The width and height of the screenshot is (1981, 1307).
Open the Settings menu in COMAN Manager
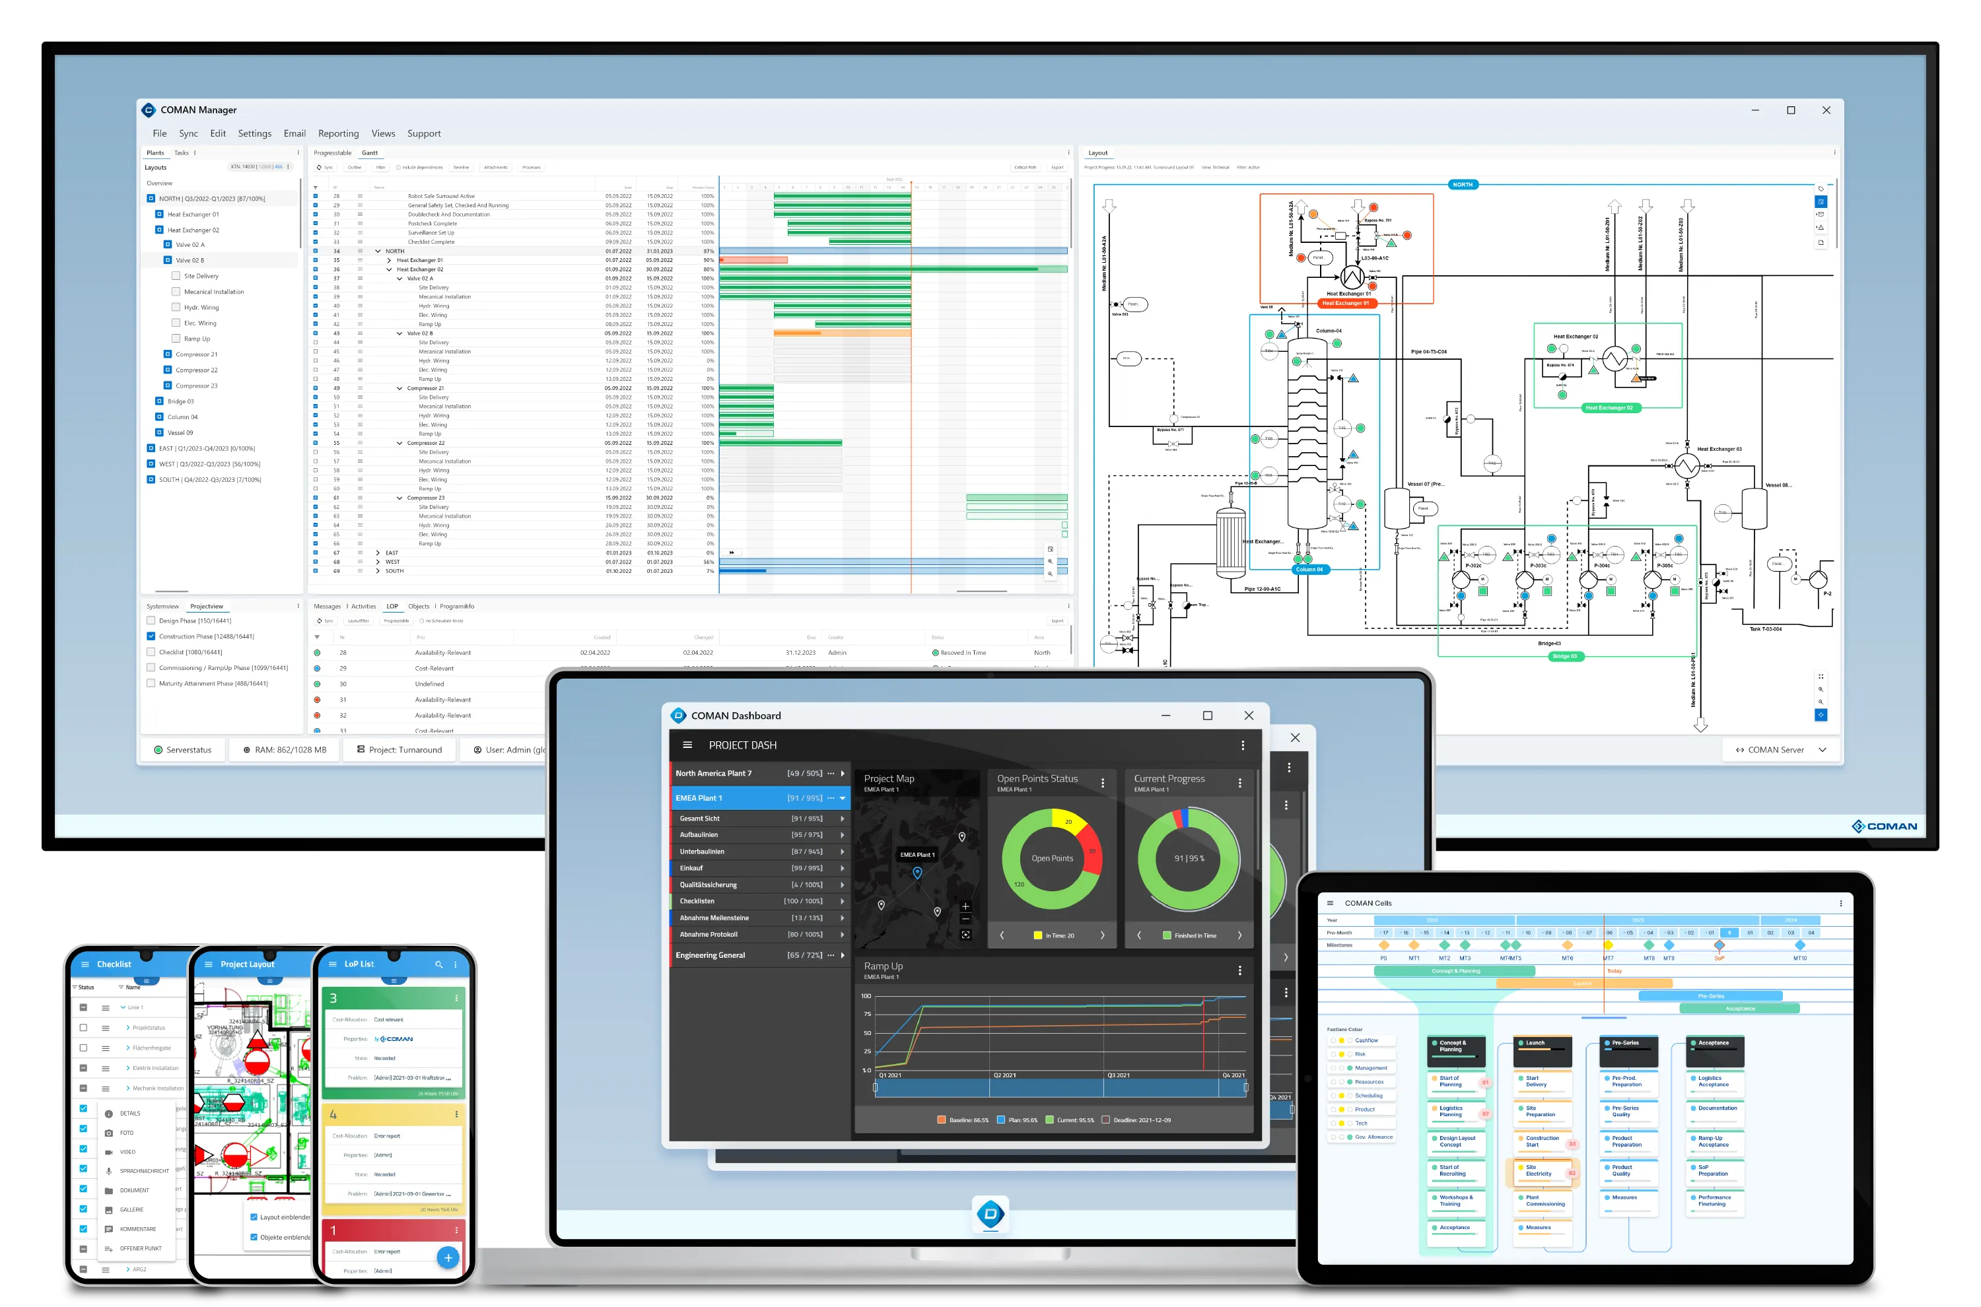pos(254,133)
